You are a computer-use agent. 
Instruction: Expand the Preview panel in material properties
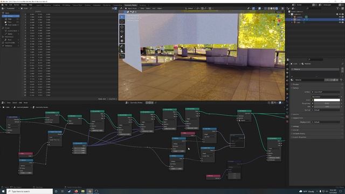coord(295,84)
